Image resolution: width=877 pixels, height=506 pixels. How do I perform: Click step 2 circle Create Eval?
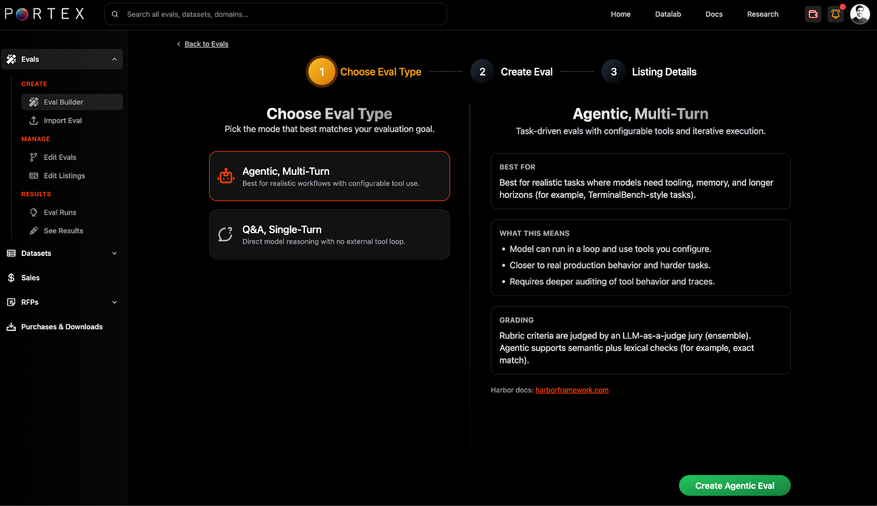click(x=482, y=72)
